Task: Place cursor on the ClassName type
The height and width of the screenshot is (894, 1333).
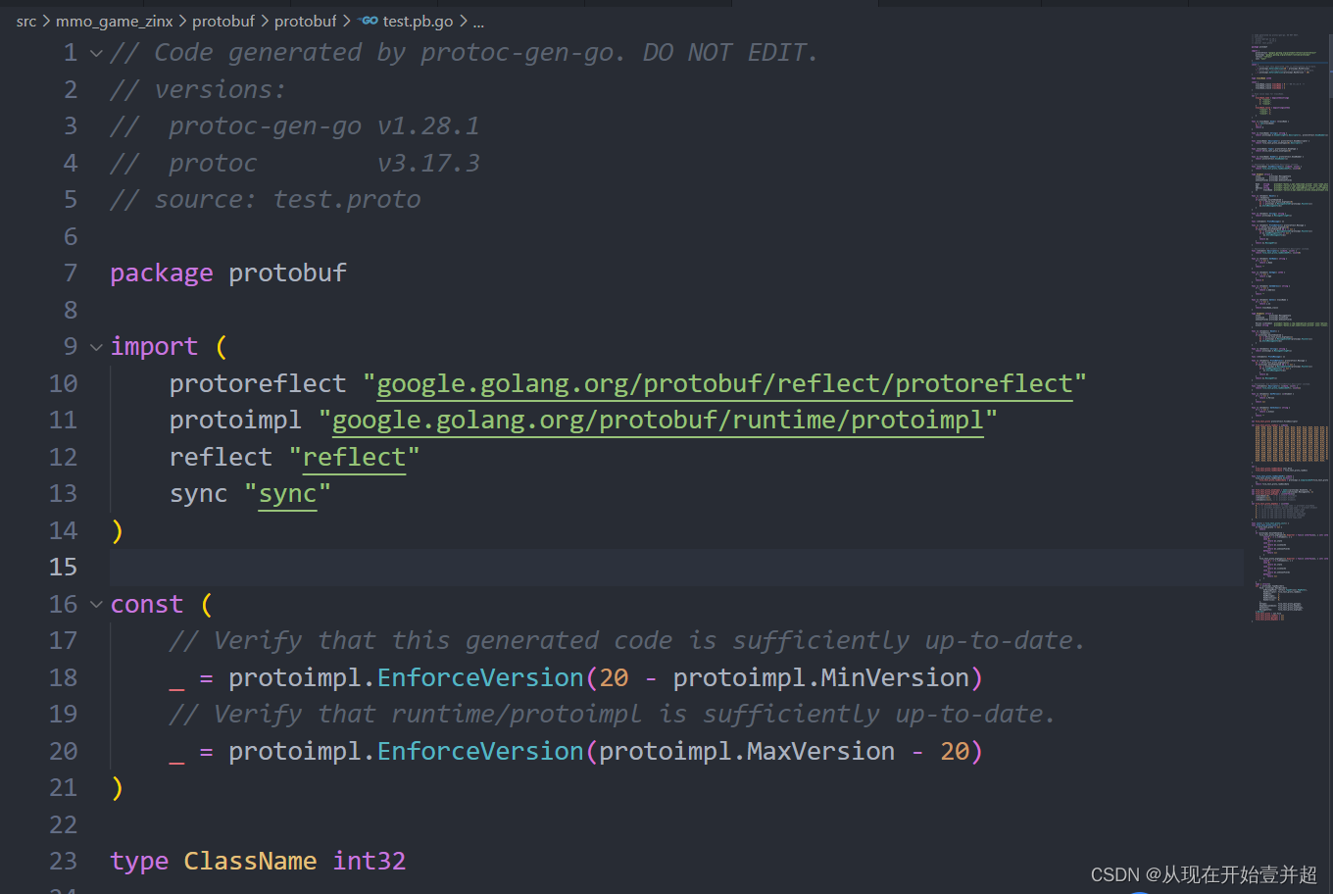Action: coord(250,861)
